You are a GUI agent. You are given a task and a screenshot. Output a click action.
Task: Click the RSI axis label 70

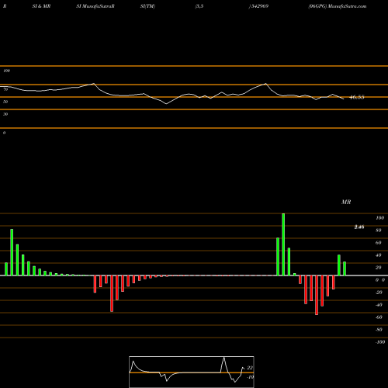pos(5,89)
